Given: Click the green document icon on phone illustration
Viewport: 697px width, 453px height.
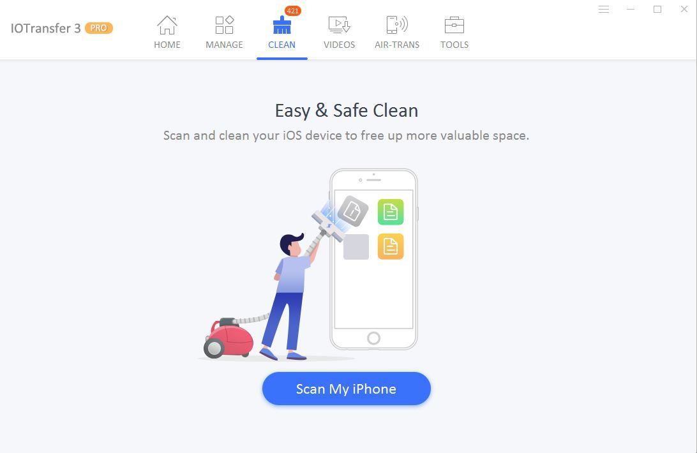Looking at the screenshot, I should (391, 212).
